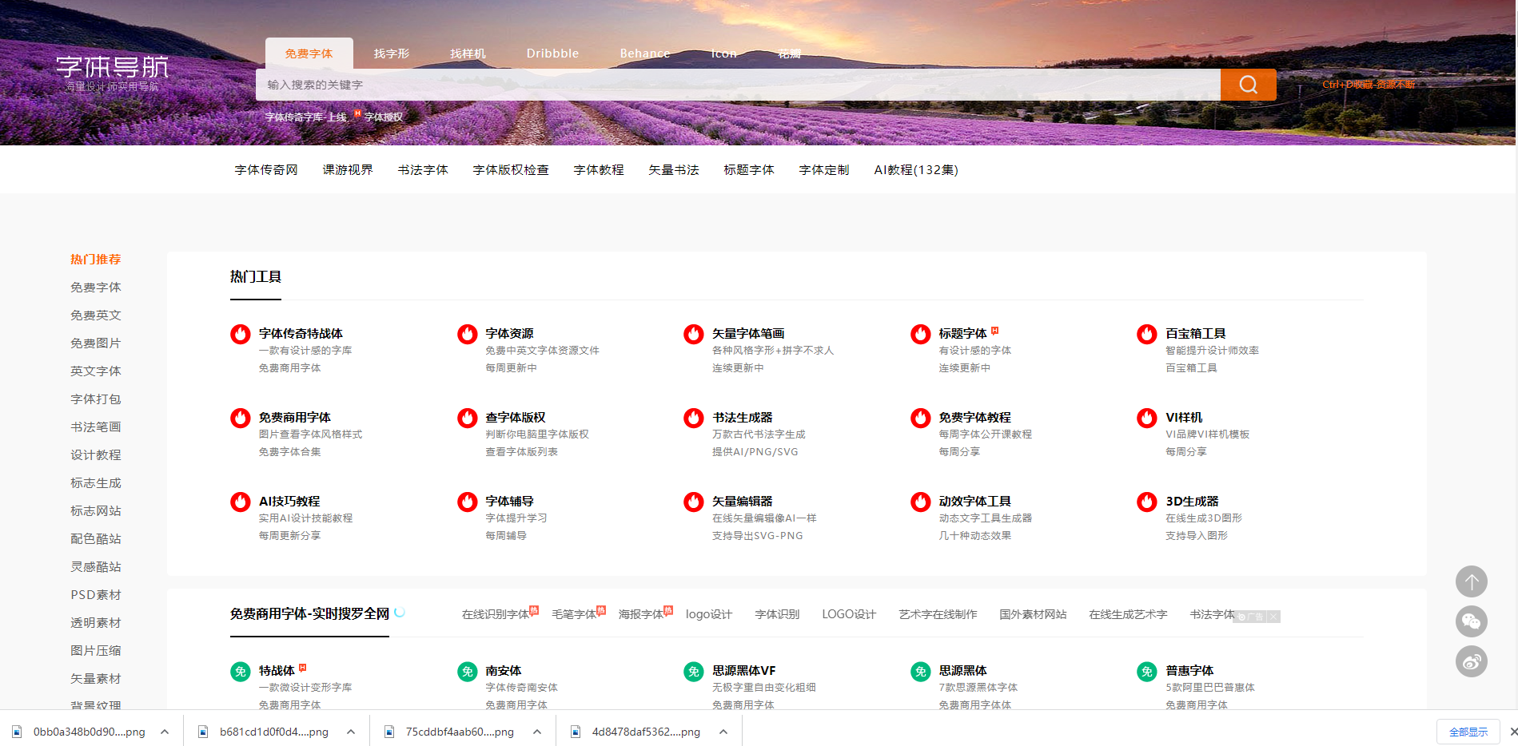Go to 书法字体 in the navigation bar

point(423,170)
